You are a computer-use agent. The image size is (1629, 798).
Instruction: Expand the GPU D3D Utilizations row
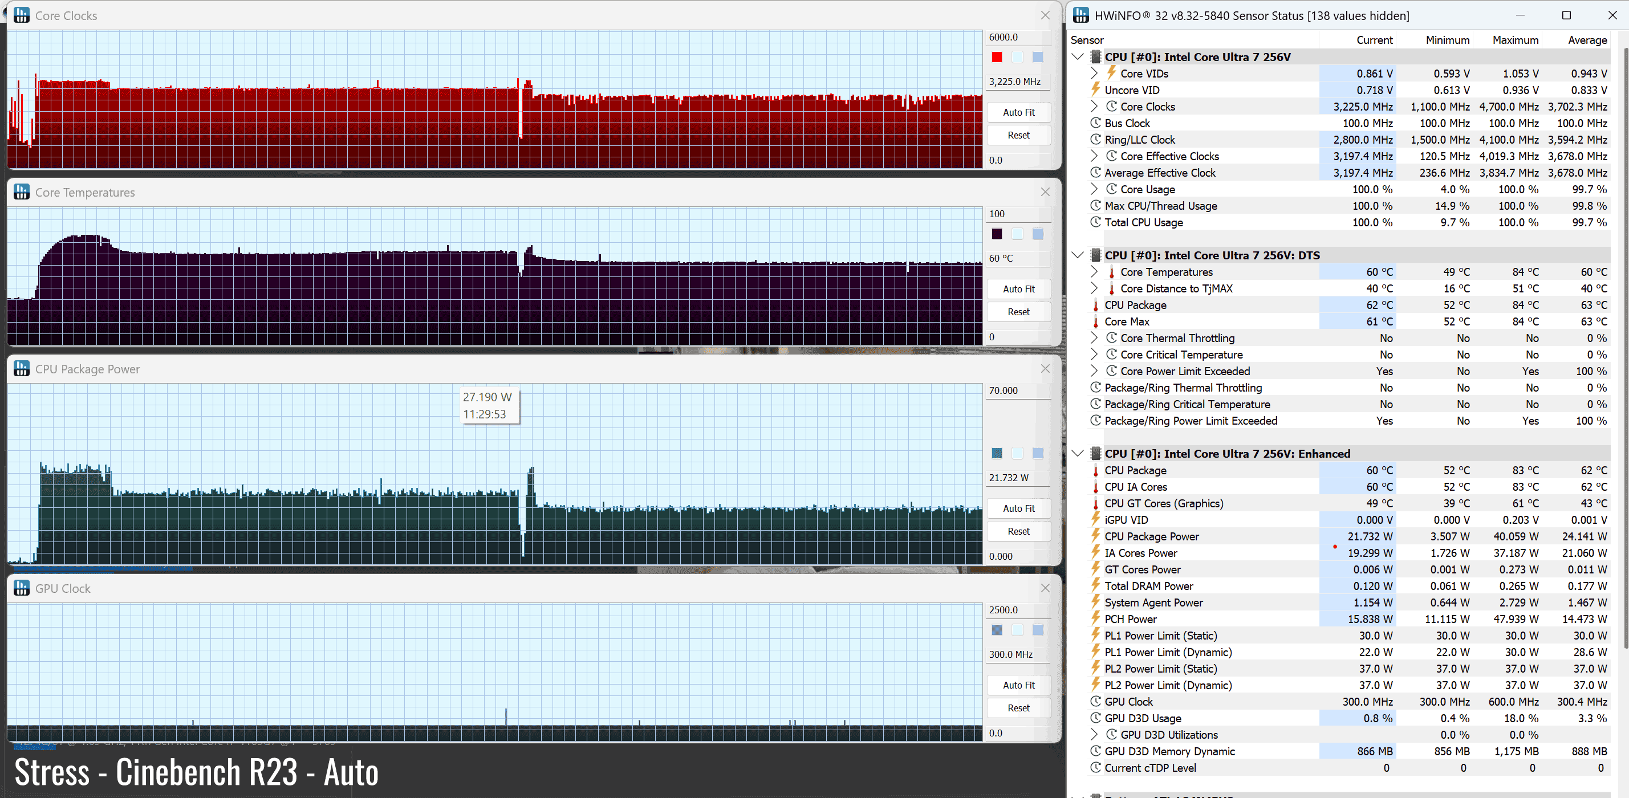coord(1094,734)
